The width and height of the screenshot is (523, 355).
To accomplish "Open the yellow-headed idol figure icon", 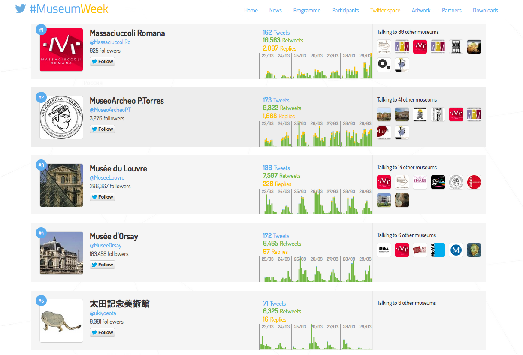I will [420, 114].
